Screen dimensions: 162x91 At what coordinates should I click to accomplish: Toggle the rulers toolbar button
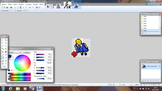pyautogui.click(x=40, y=7)
